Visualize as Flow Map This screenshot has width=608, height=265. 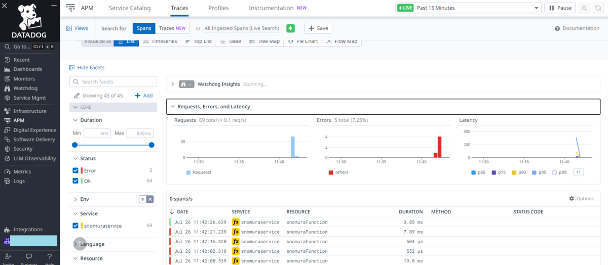click(x=342, y=41)
